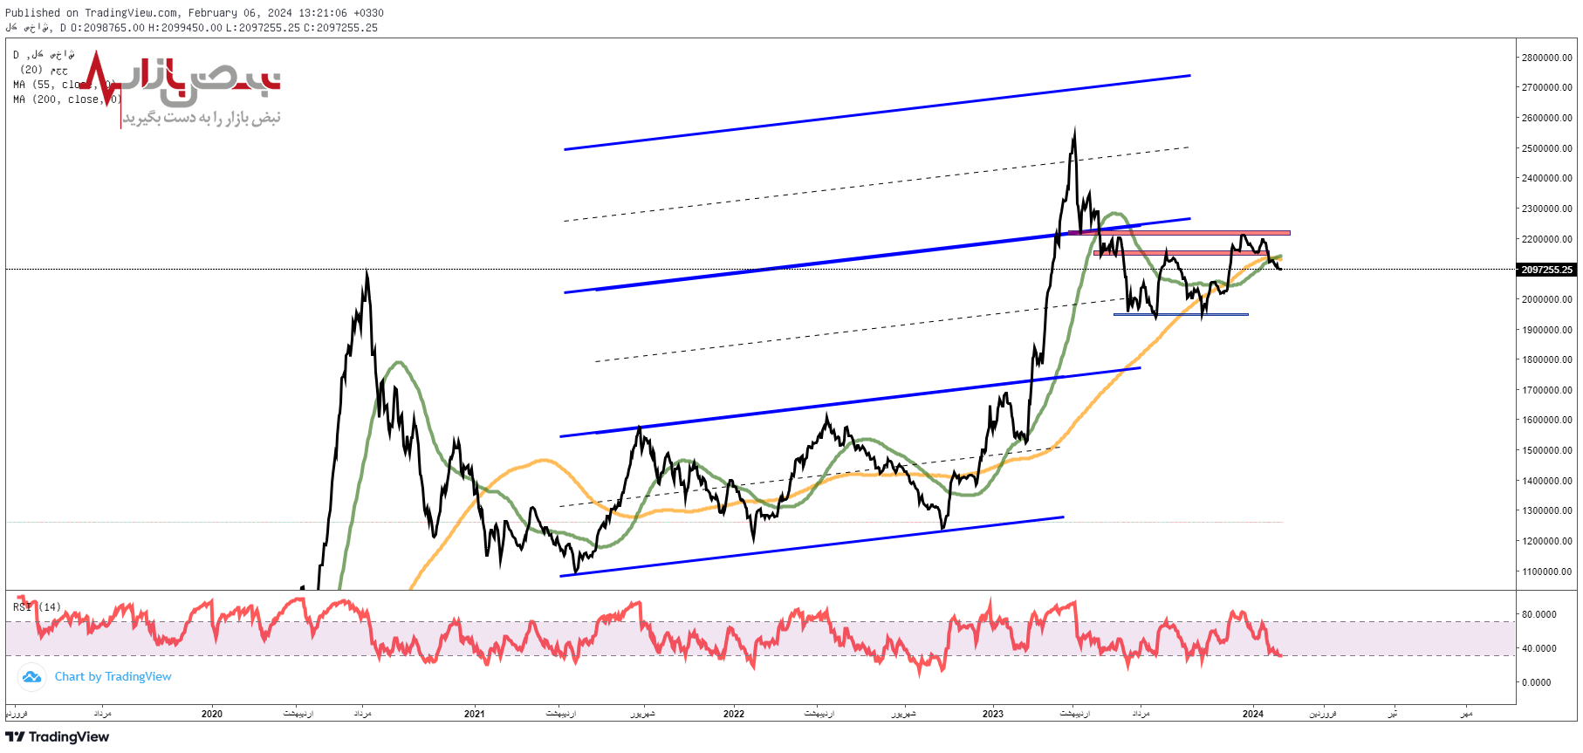Click the 'Published on TradingView.com' header text
Screen dimensions: 1583x753
click(92, 12)
